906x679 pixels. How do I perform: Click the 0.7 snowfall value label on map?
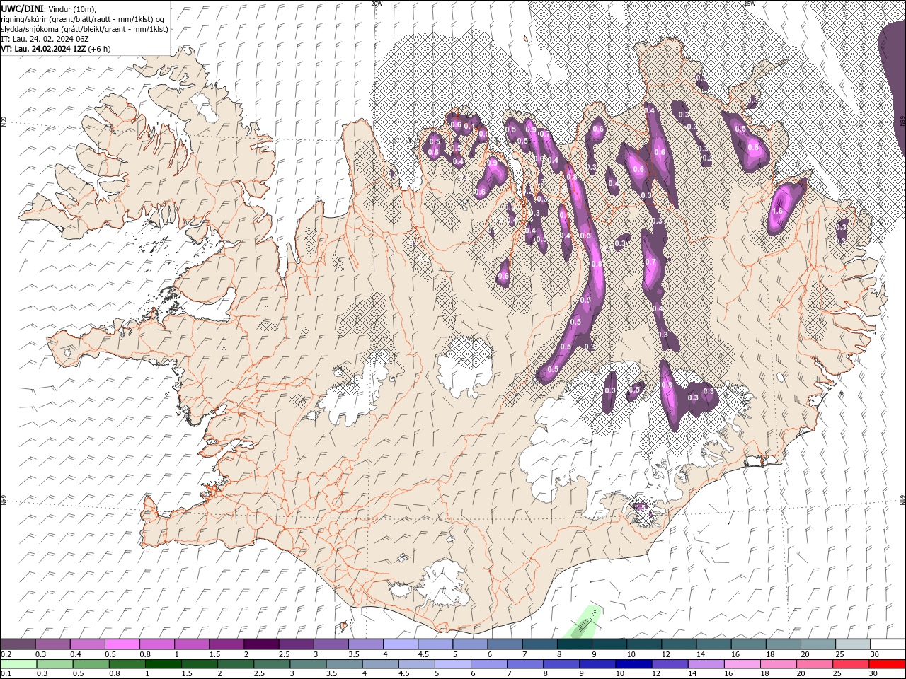coord(650,262)
